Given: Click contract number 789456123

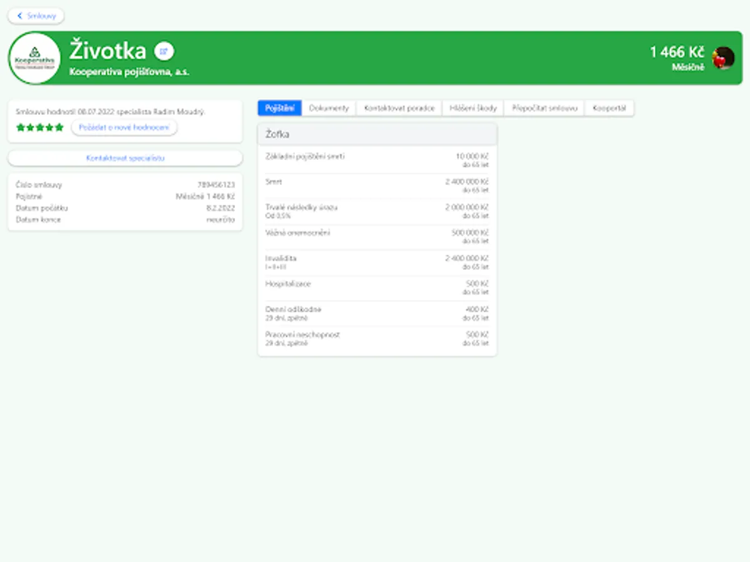Looking at the screenshot, I should [x=216, y=185].
